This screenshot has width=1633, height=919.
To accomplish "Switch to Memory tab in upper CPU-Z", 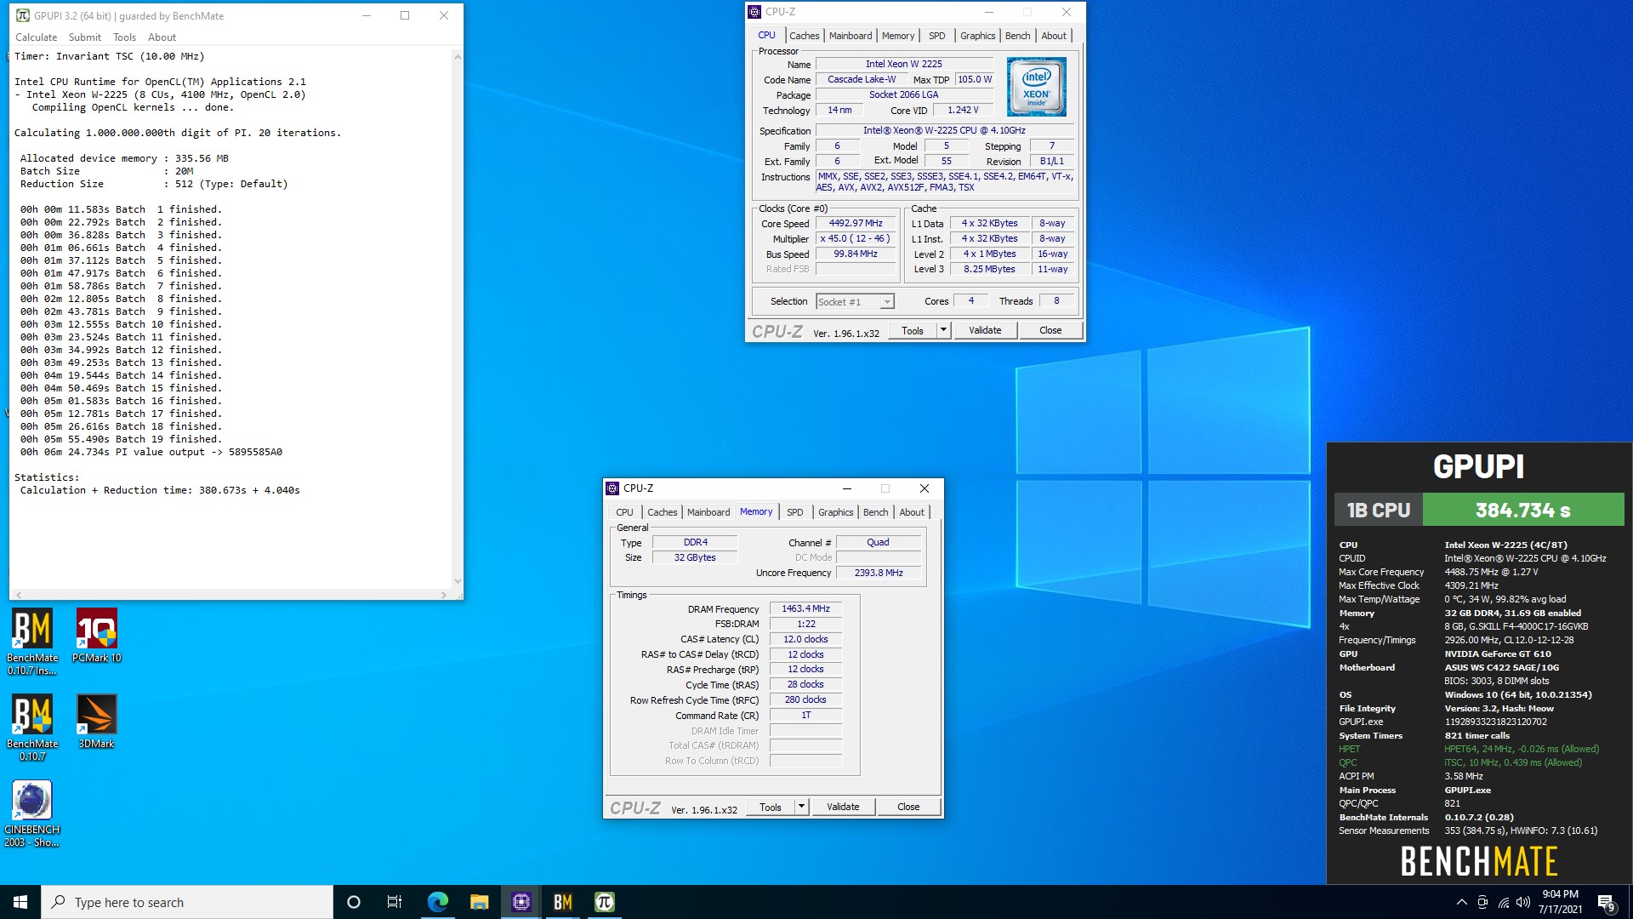I will tap(898, 36).
